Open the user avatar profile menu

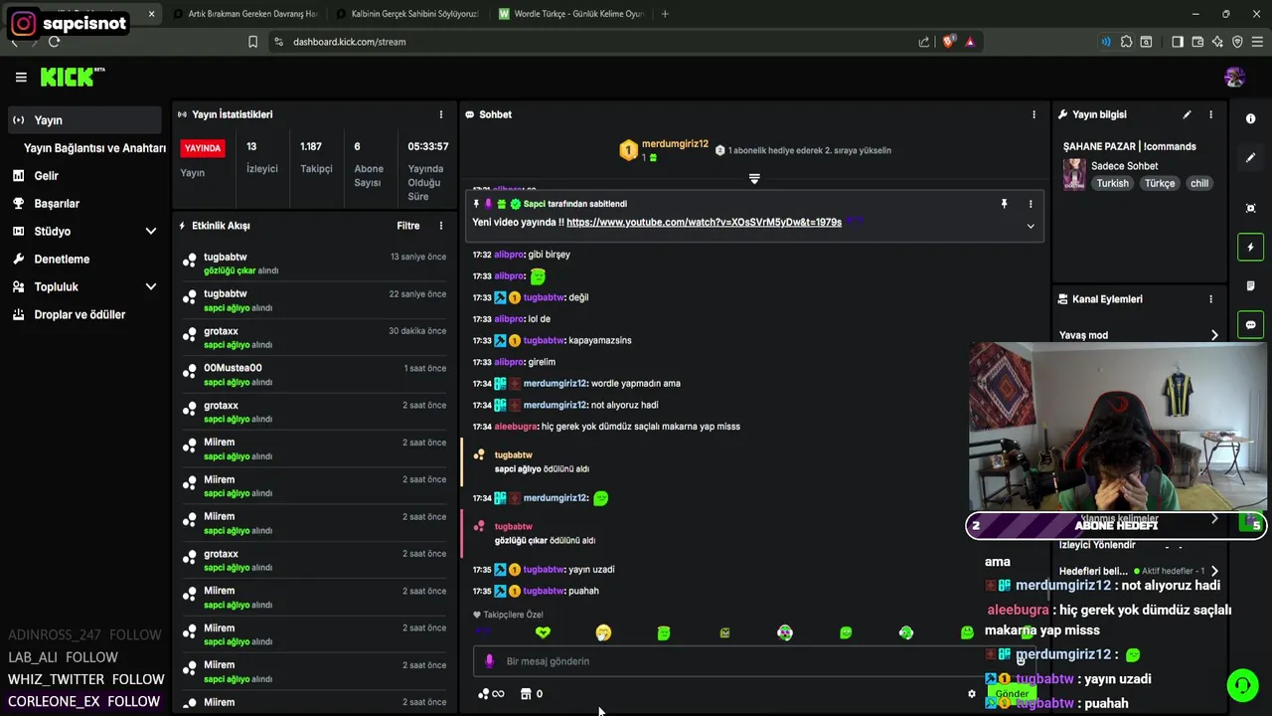[x=1235, y=77]
